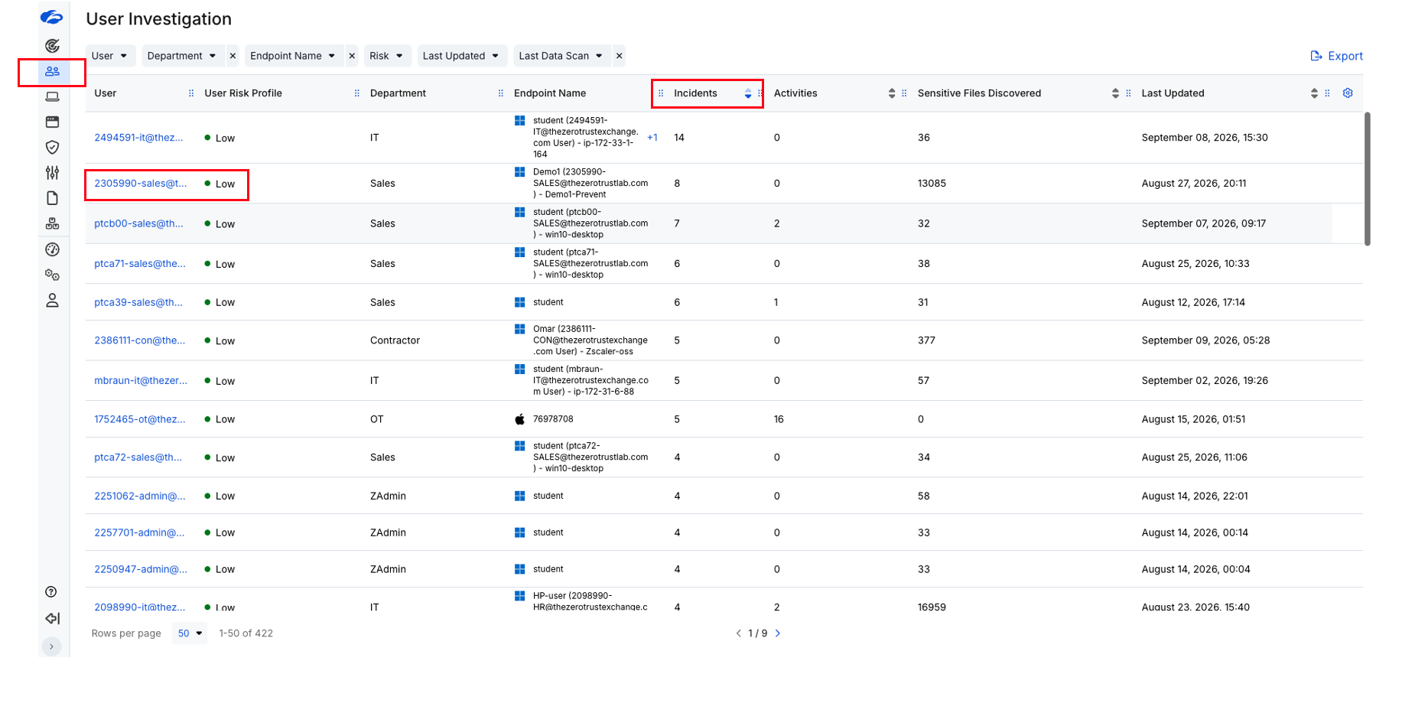
Task: Remove the Endpoint Name filter
Action: 352,56
